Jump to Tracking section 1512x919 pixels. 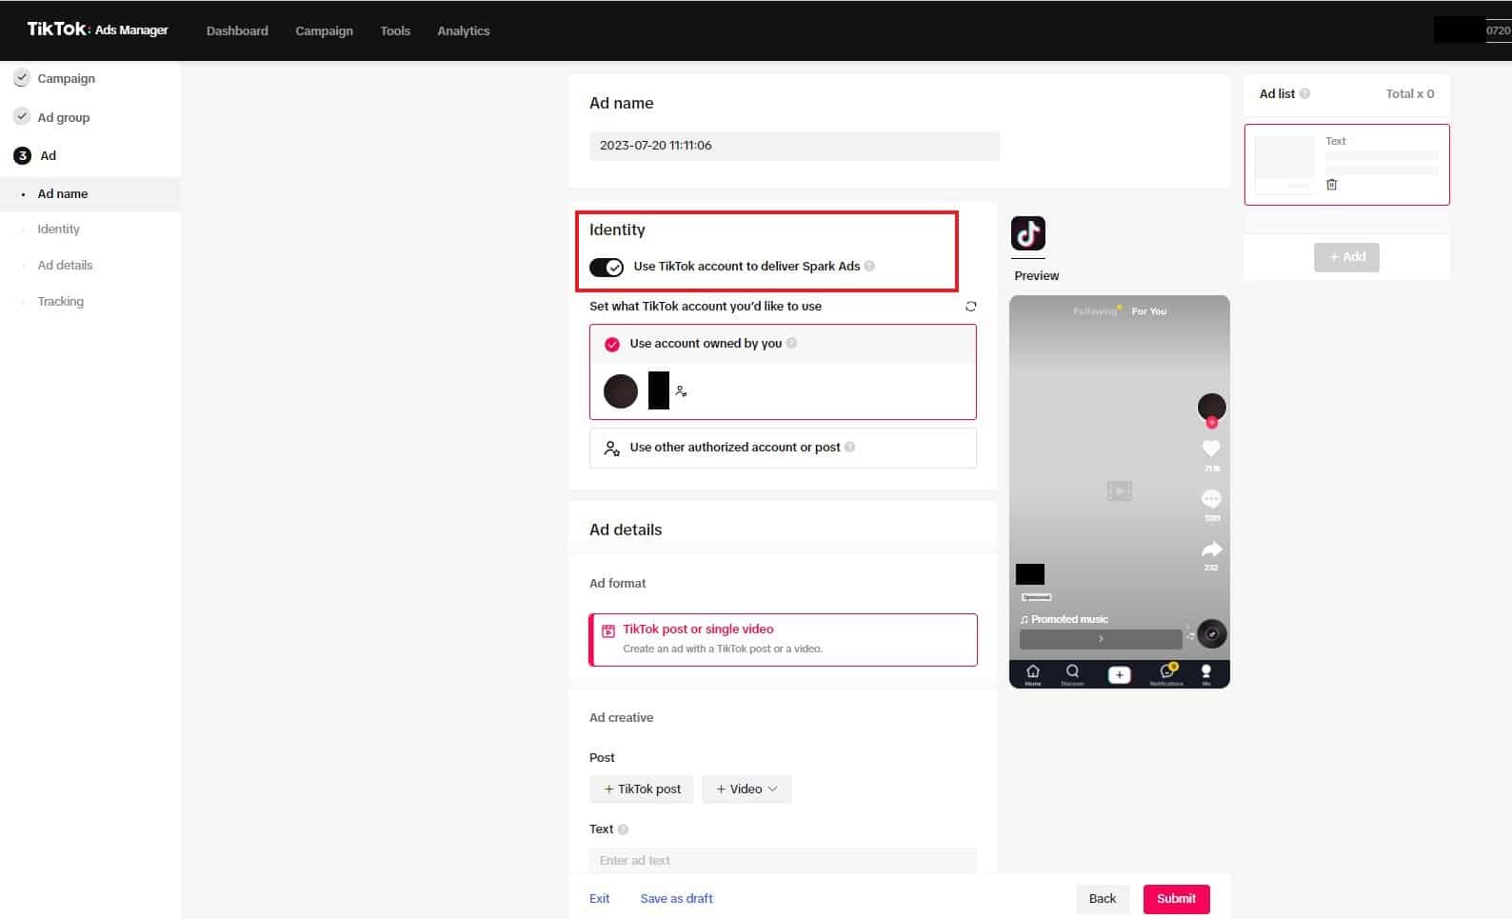(60, 301)
